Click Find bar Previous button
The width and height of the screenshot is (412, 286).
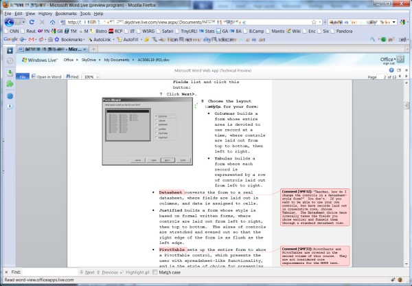click(108, 272)
